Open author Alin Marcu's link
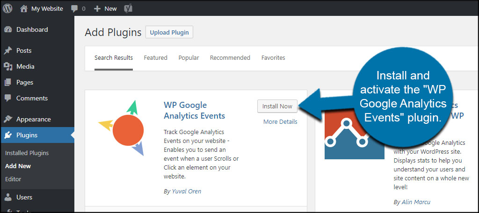Image resolution: width=479 pixels, height=213 pixels. 416,202
